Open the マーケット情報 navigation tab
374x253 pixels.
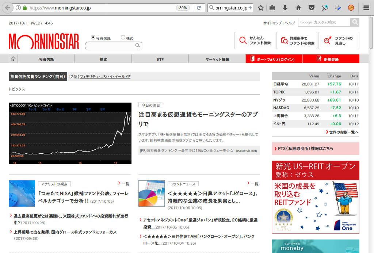217,59
